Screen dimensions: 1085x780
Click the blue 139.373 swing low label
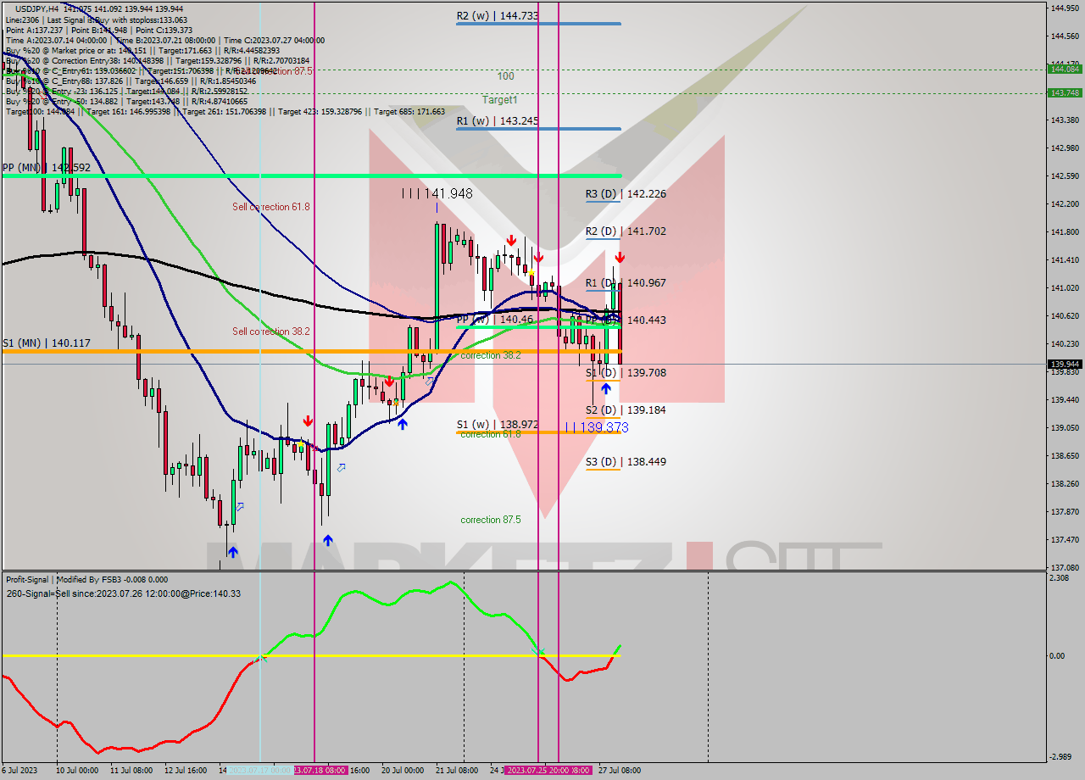[x=596, y=428]
